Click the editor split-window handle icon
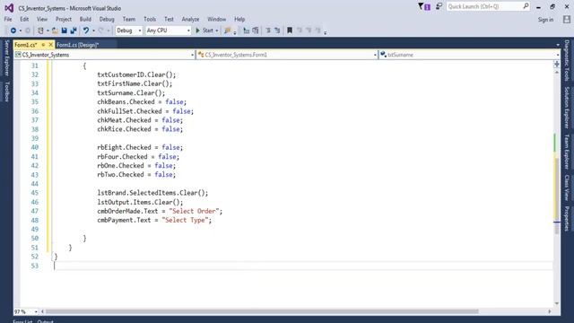This screenshot has height=323, width=574. (x=556, y=64)
